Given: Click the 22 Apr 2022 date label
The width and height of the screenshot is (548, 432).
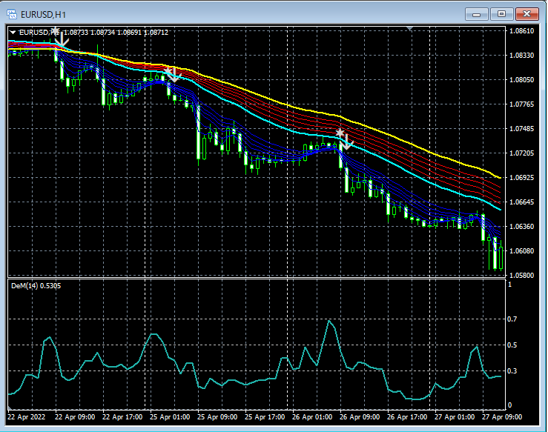Looking at the screenshot, I should coord(26,417).
